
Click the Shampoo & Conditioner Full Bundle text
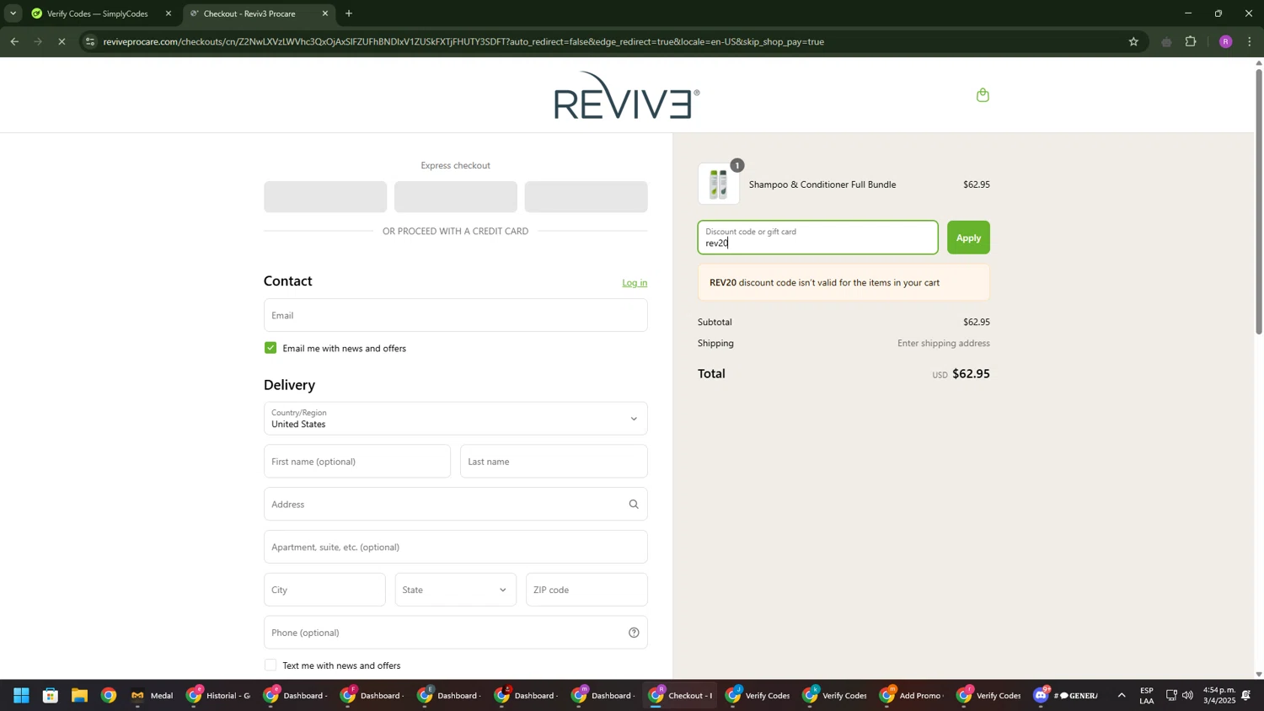822,184
